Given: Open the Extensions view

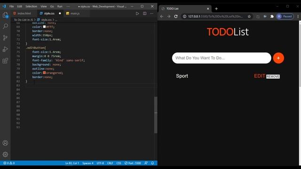Looking at the screenshot, I should pyautogui.click(x=5, y=61).
